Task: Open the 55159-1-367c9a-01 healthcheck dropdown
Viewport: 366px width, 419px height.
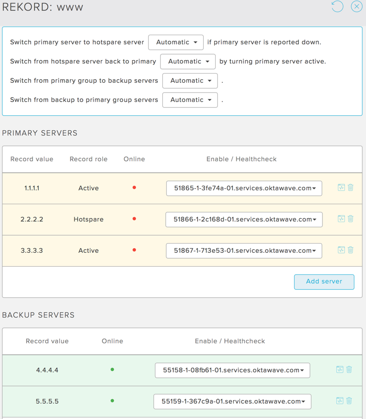Action: click(x=232, y=401)
